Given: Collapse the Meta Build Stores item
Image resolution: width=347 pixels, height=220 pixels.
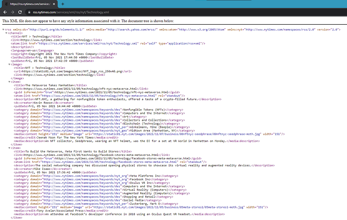Looking at the screenshot, I should pos(9,148).
